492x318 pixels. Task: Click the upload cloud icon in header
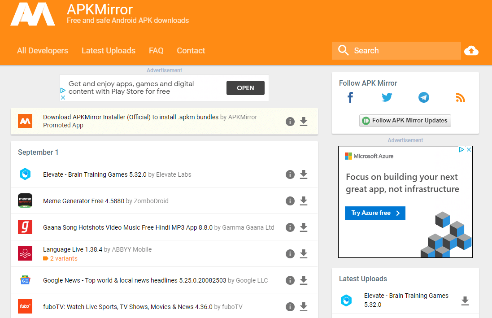click(x=471, y=50)
